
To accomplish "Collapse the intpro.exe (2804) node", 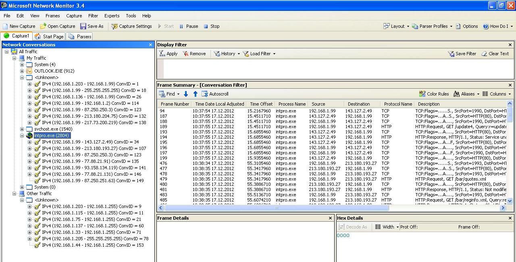I will [22, 135].
